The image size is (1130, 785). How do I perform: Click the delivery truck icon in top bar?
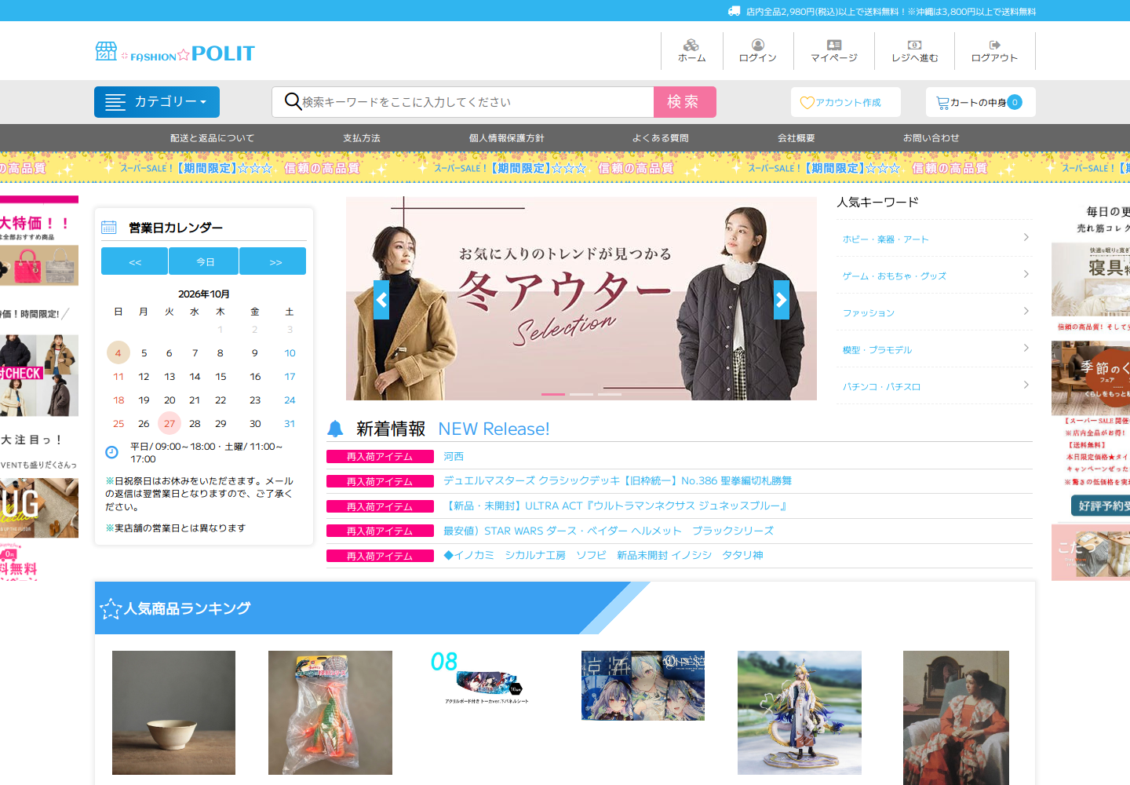click(734, 11)
